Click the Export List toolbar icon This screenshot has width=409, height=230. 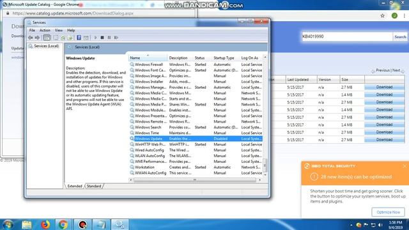tap(70, 38)
